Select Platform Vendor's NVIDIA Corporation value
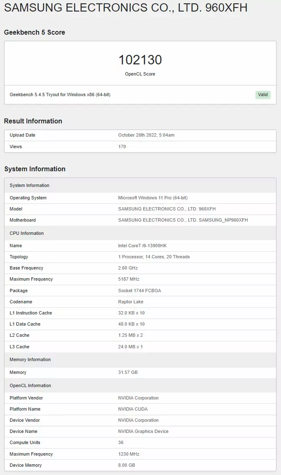281x475 pixels. tap(138, 398)
